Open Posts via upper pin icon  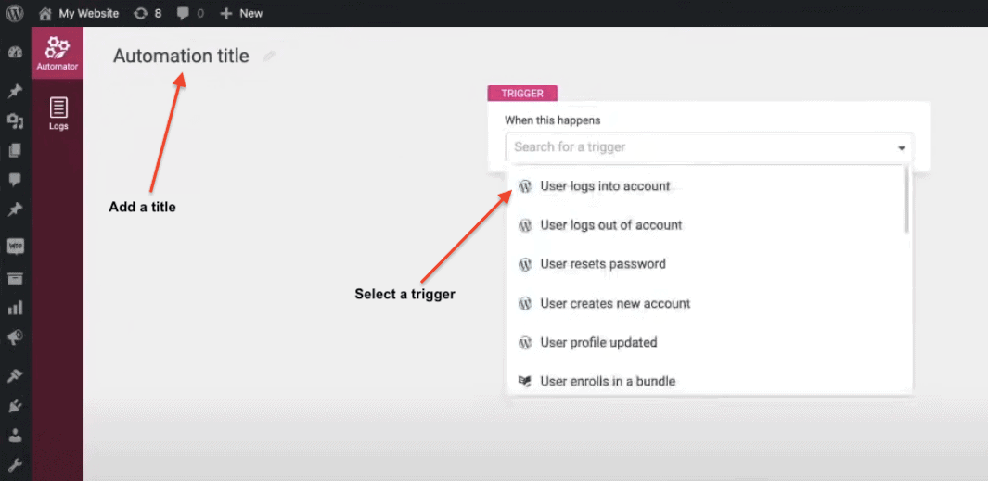(x=15, y=92)
